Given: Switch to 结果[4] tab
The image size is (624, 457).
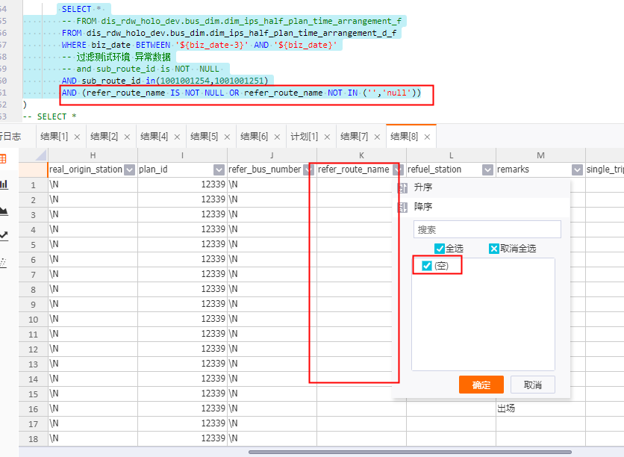Looking at the screenshot, I should [x=155, y=137].
